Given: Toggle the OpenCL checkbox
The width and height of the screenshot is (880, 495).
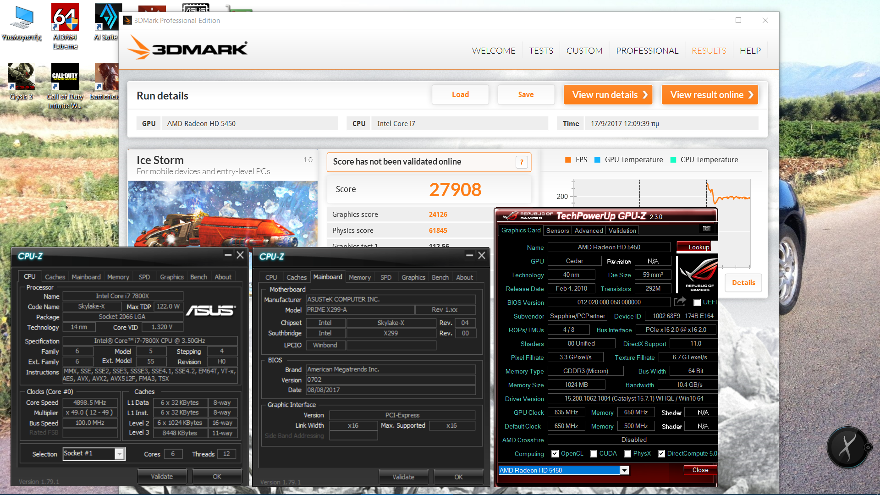Looking at the screenshot, I should tap(555, 454).
